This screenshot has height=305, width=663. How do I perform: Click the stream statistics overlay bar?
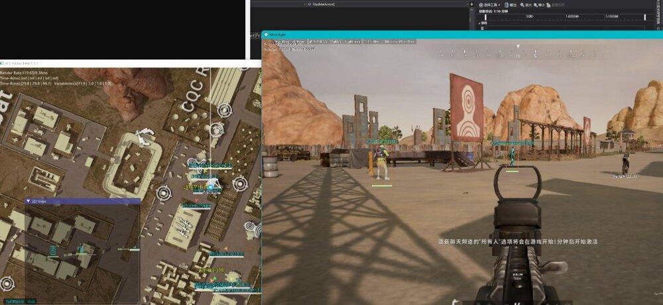339,42
